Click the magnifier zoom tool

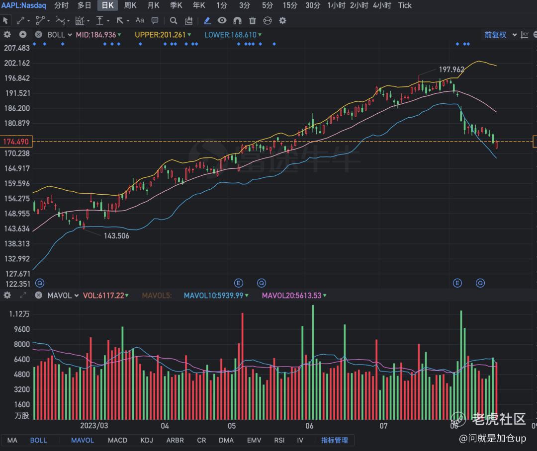pyautogui.click(x=174, y=20)
